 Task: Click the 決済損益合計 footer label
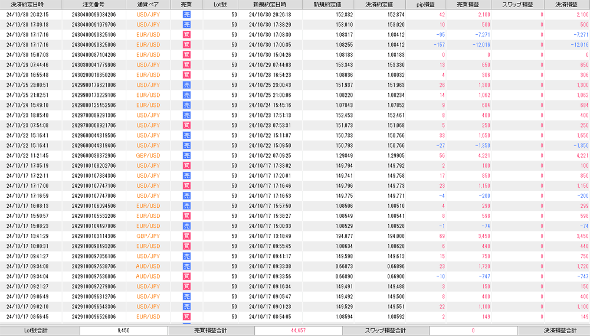coord(560,331)
